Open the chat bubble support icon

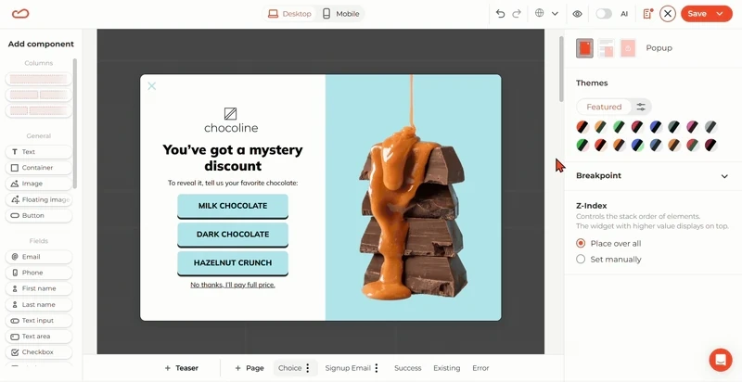tap(721, 360)
